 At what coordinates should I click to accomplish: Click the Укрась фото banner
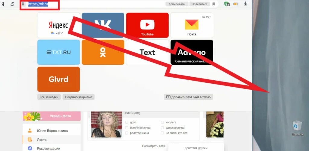[x=52, y=116]
